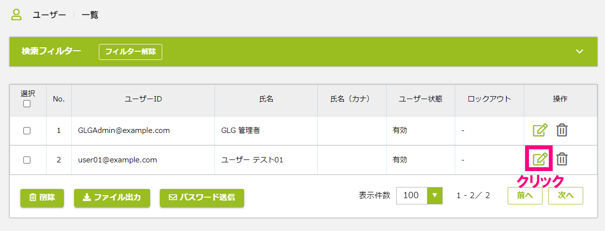Tick the checkbox for row No. 1
The width and height of the screenshot is (605, 231).
pos(27,130)
